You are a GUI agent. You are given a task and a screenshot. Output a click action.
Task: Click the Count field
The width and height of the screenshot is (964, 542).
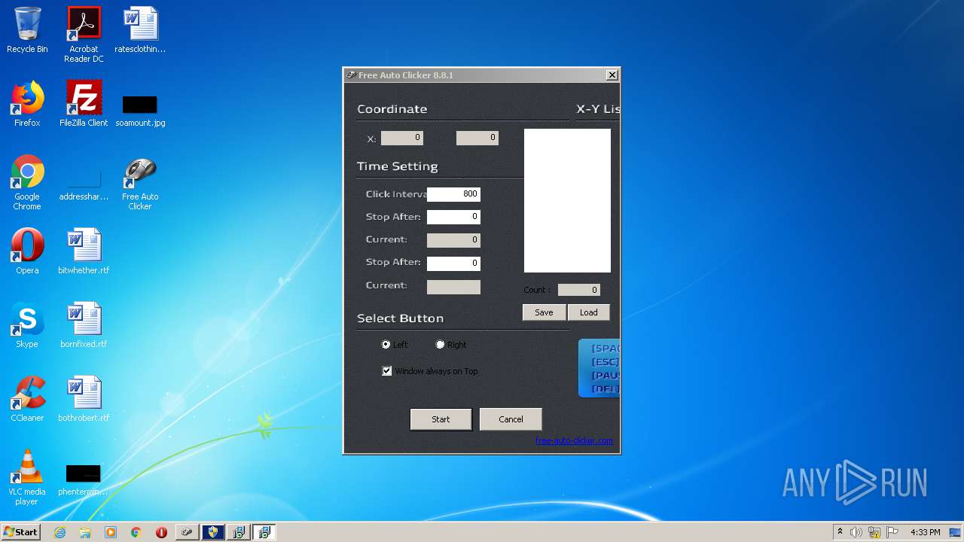(x=578, y=290)
